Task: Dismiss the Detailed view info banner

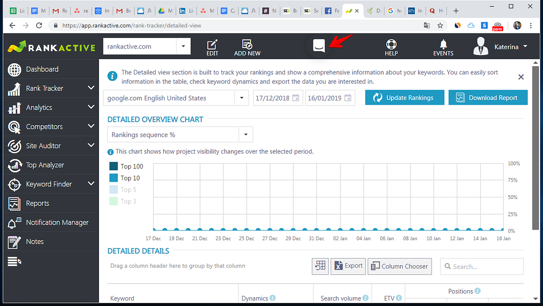Action: [521, 77]
